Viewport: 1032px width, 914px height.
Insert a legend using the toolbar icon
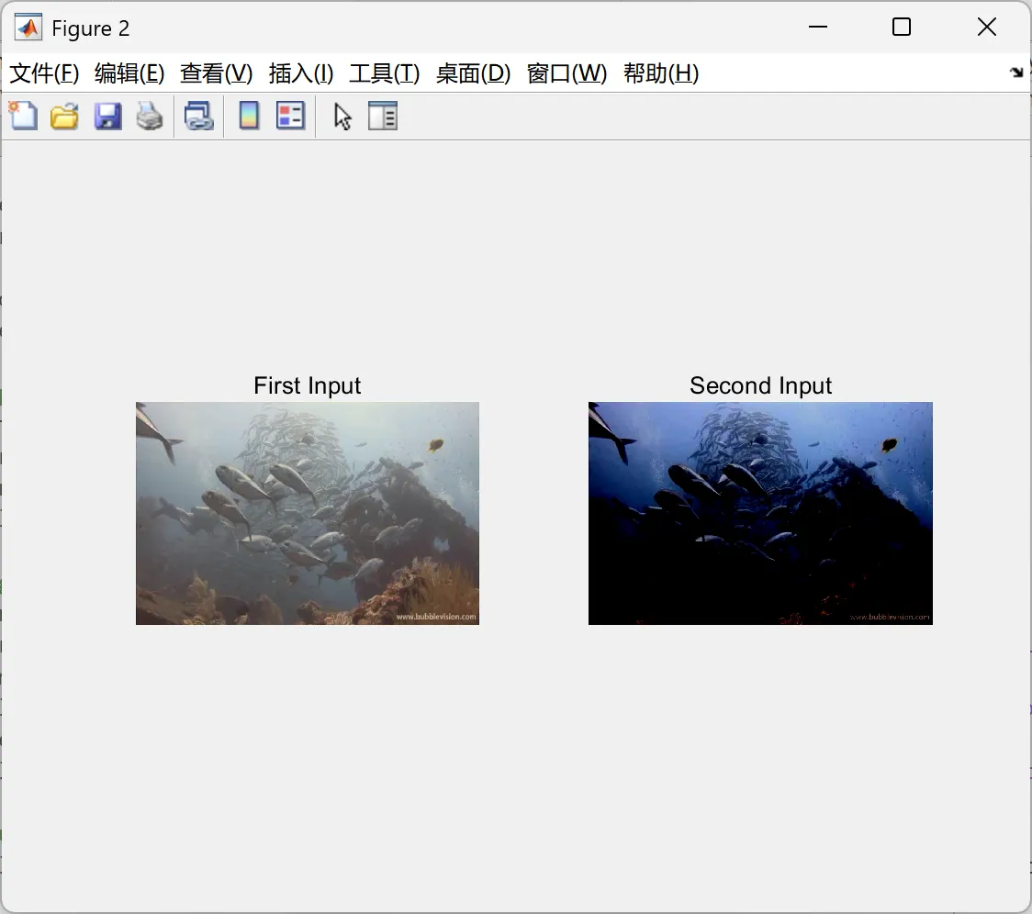click(x=290, y=117)
